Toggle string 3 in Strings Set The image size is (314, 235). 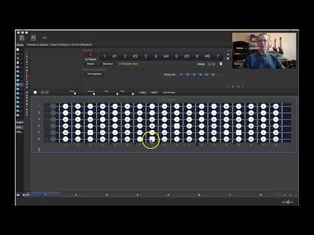click(x=194, y=75)
